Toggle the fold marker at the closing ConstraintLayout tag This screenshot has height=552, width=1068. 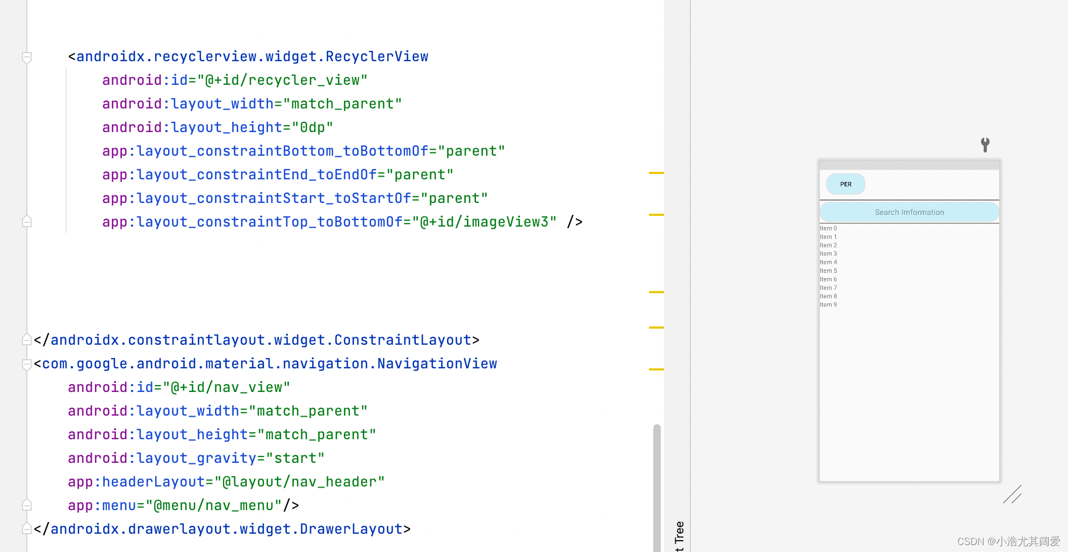pos(27,339)
